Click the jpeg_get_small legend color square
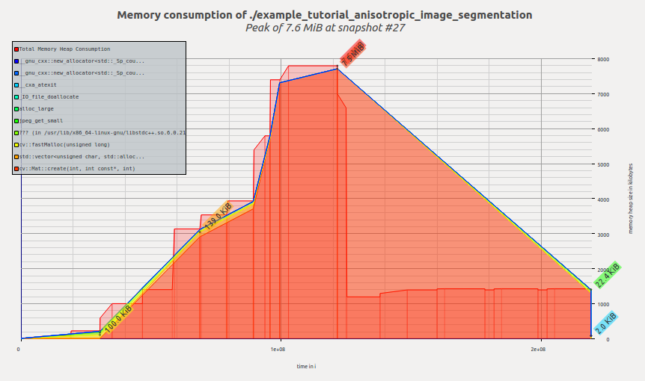645x381 pixels. (16, 121)
